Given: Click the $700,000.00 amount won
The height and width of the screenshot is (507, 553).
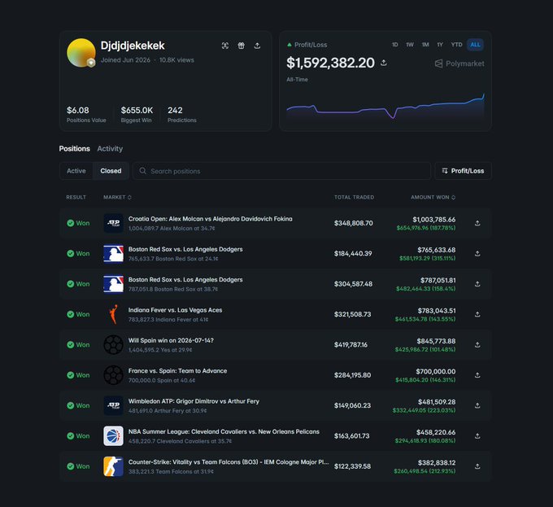Looking at the screenshot, I should (x=436, y=371).
